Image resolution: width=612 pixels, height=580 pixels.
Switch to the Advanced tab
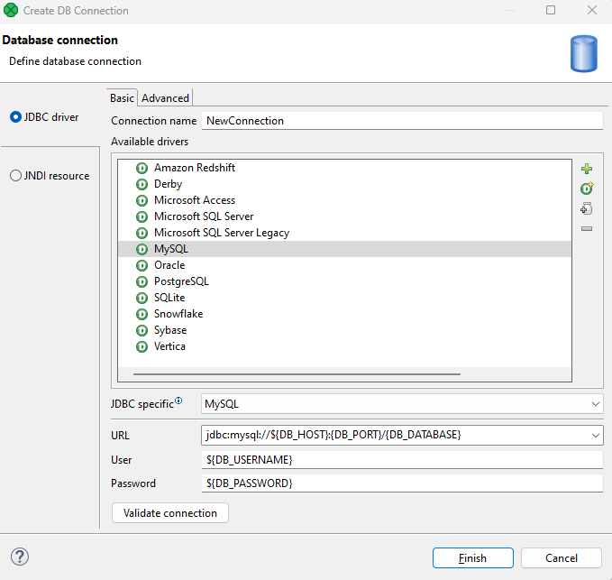(x=165, y=98)
